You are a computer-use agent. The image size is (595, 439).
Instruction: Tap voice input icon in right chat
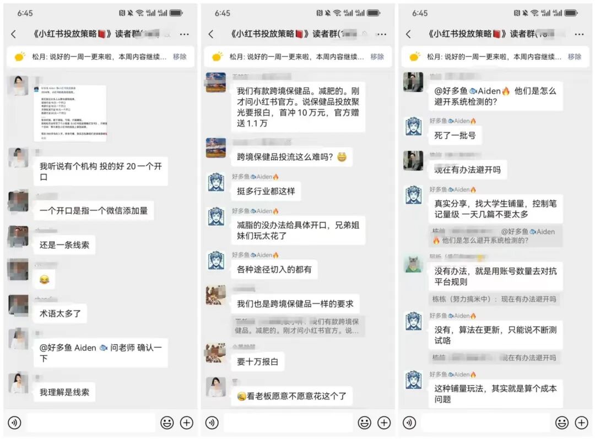point(409,422)
